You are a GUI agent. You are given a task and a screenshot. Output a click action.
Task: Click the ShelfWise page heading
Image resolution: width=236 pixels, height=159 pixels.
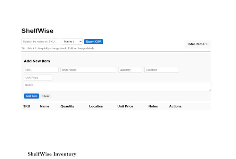tap(37, 31)
